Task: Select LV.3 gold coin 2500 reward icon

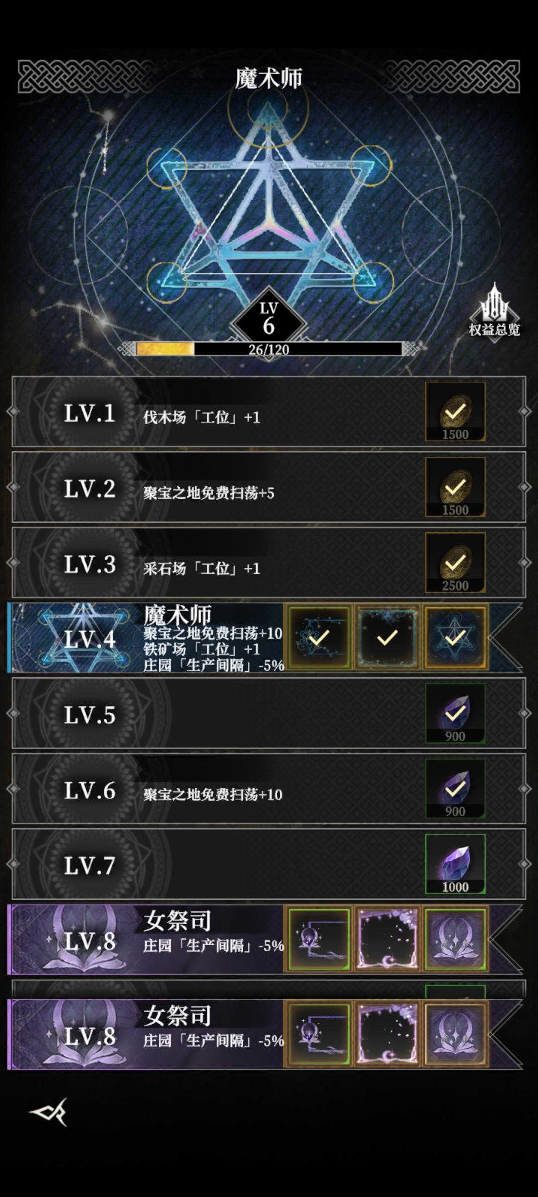Action: click(455, 562)
